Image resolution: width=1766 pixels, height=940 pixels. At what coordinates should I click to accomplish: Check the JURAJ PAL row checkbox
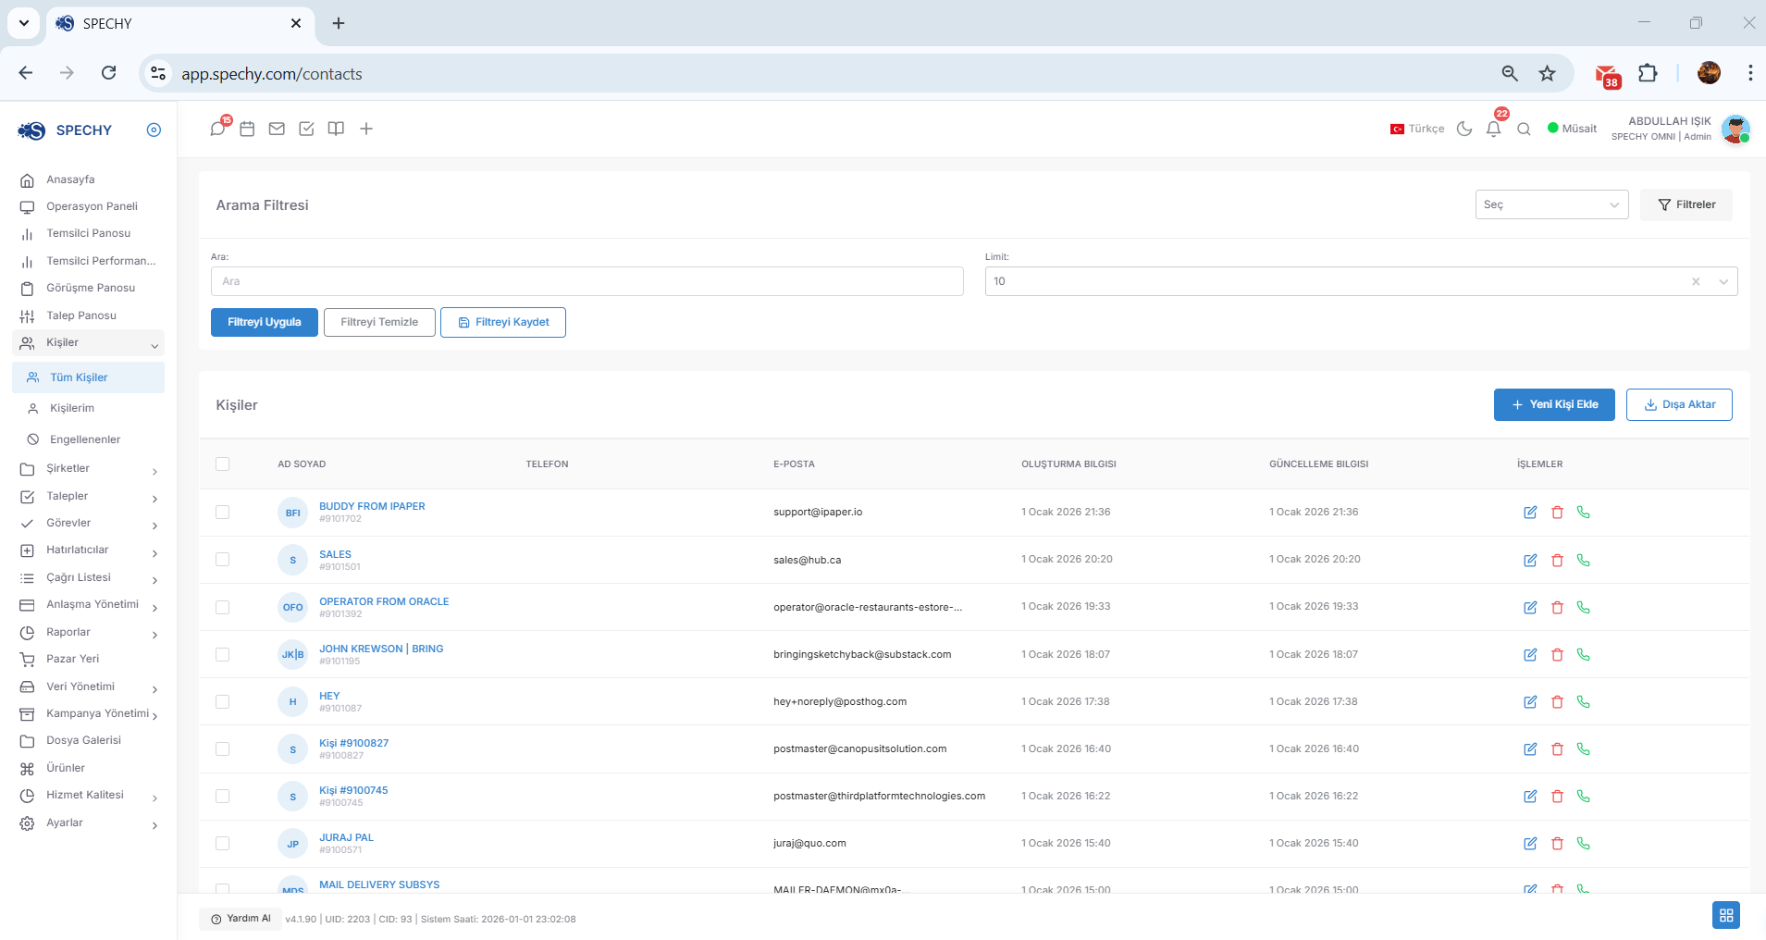pyautogui.click(x=222, y=843)
